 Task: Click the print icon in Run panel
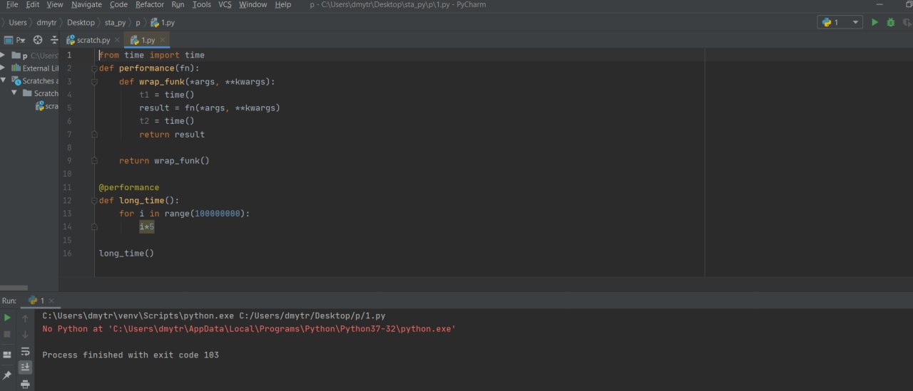point(26,384)
